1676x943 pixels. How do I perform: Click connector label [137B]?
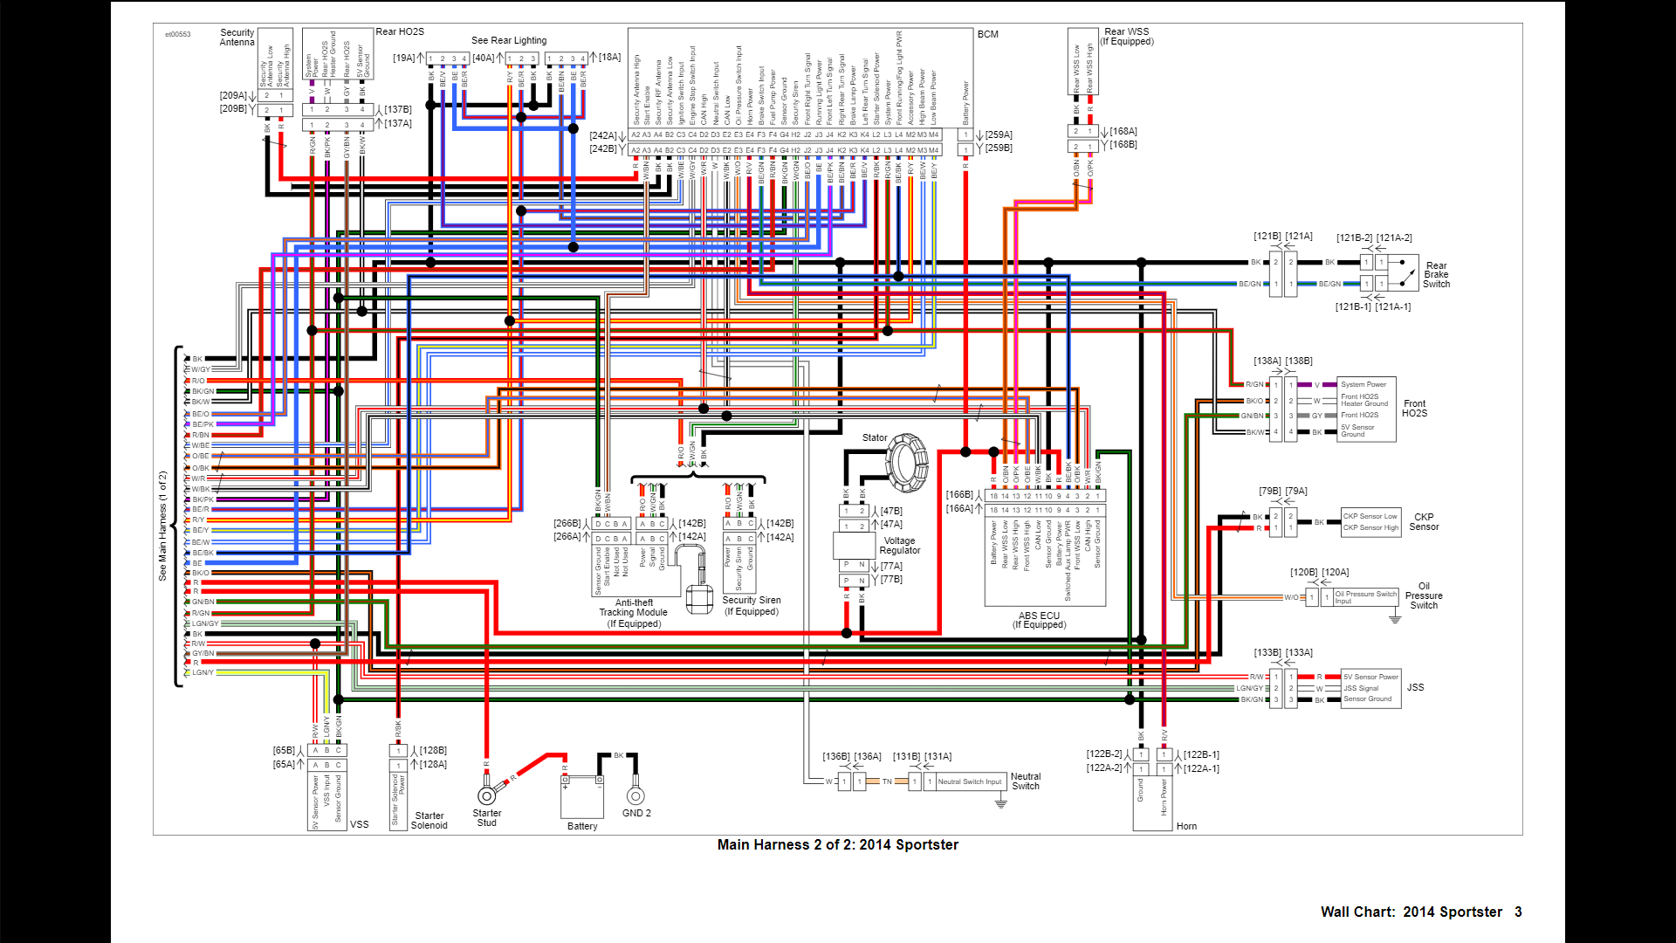398,109
